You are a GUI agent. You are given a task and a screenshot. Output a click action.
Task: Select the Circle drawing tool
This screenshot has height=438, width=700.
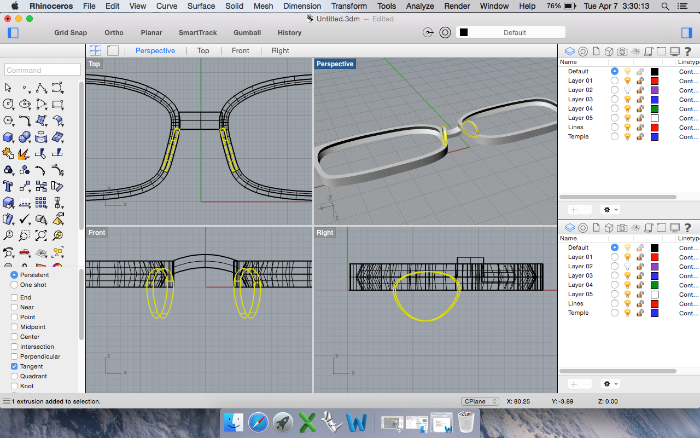pos(8,104)
